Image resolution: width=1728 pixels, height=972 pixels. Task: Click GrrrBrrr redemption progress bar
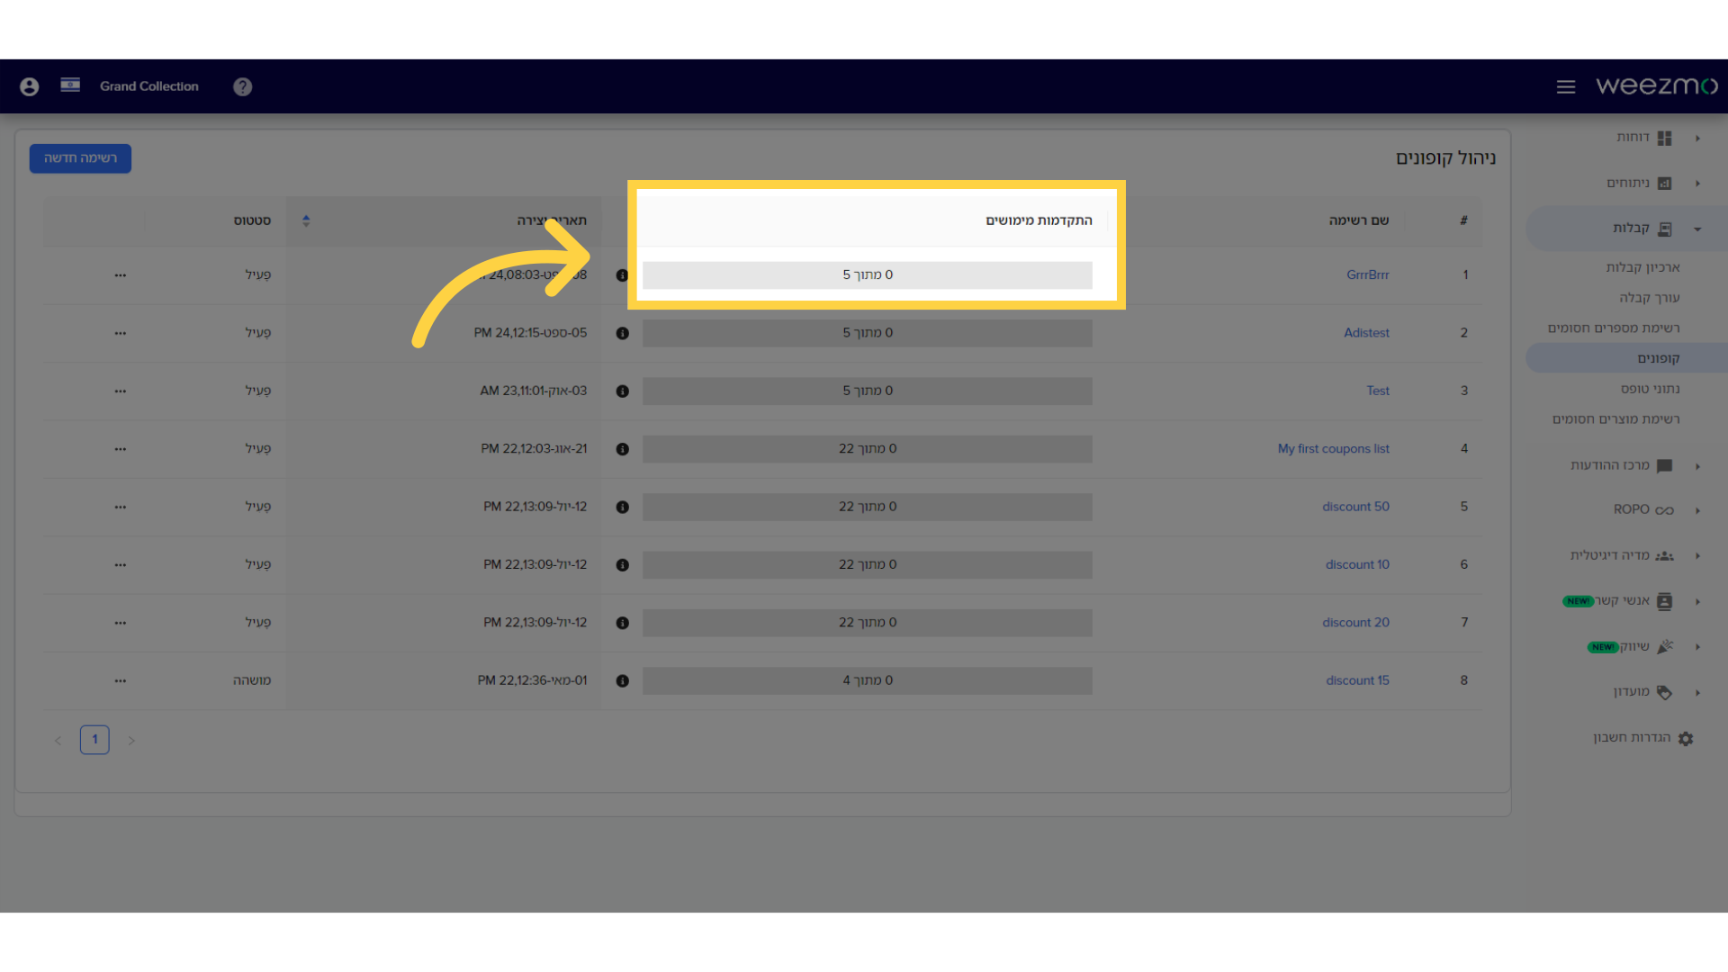(868, 275)
